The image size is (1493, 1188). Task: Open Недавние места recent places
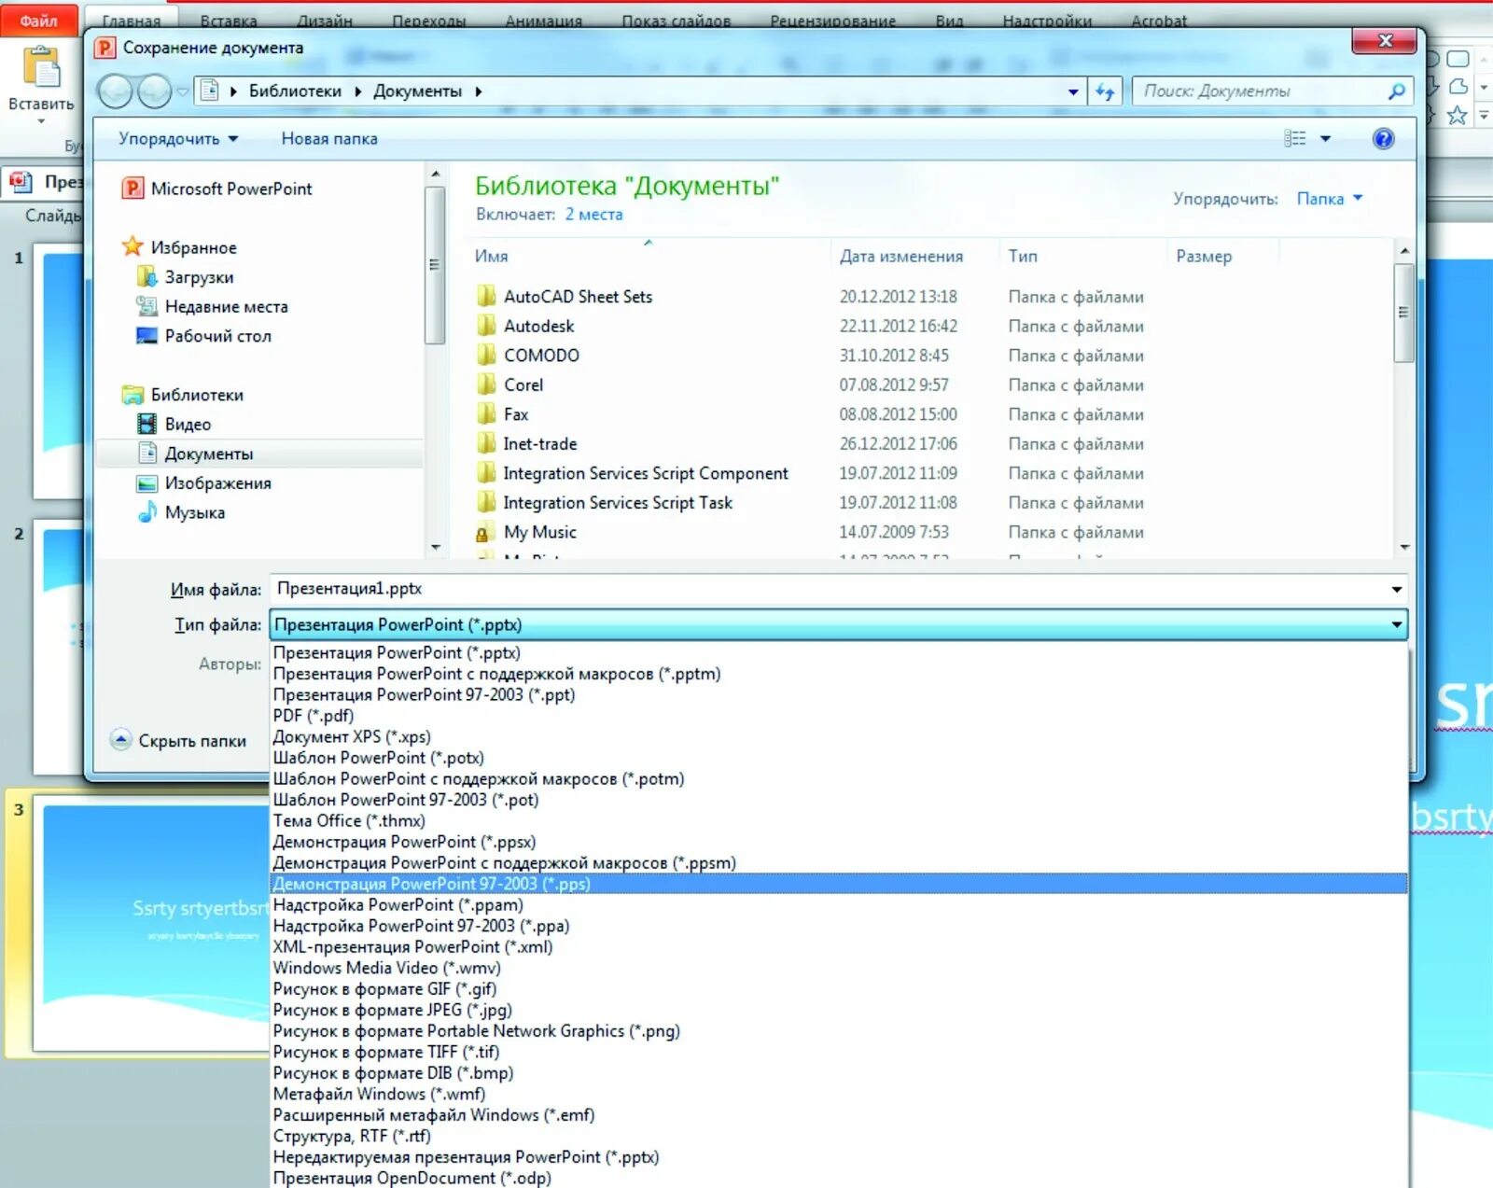click(x=213, y=306)
